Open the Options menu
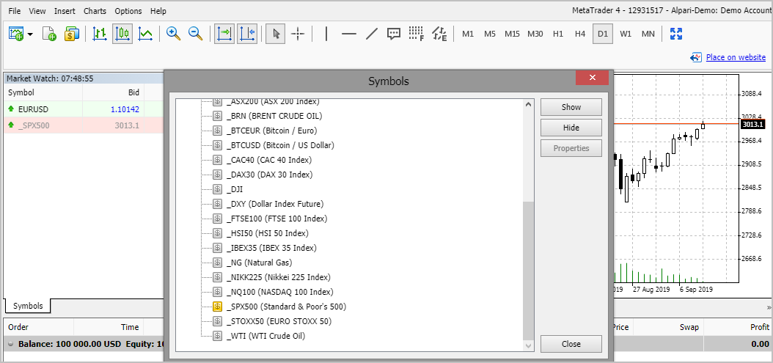The width and height of the screenshot is (773, 363). [x=128, y=11]
